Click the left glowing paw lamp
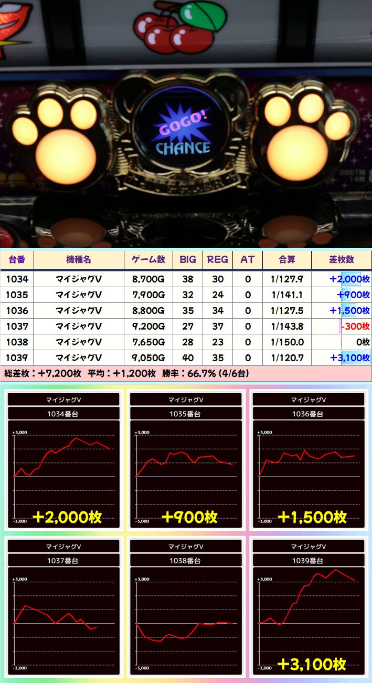This screenshot has height=683, width=372. (62, 140)
